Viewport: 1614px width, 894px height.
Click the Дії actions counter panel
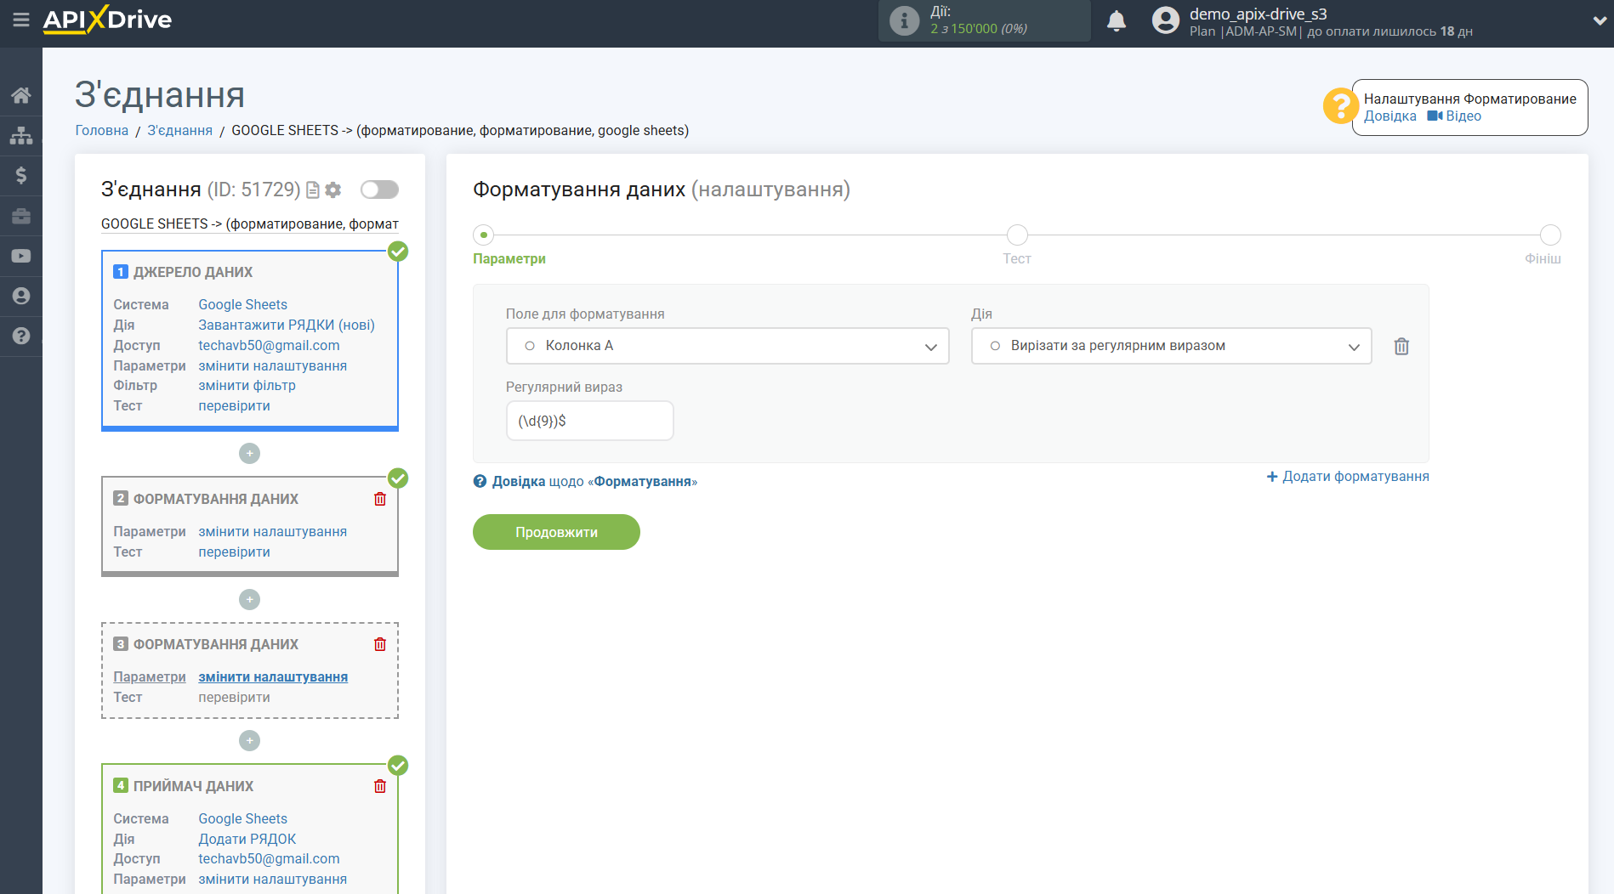click(984, 20)
